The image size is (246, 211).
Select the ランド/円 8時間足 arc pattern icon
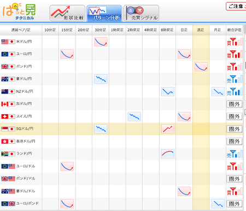(168, 154)
